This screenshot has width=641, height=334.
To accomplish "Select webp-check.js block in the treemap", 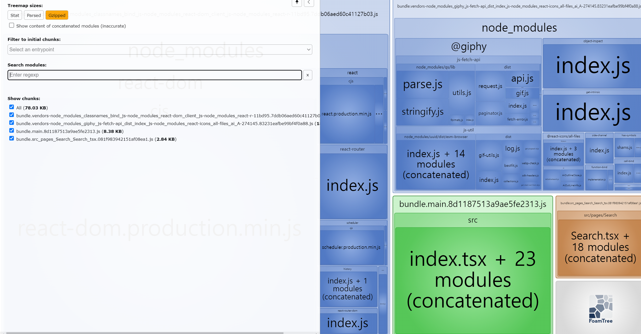I will click(530, 163).
